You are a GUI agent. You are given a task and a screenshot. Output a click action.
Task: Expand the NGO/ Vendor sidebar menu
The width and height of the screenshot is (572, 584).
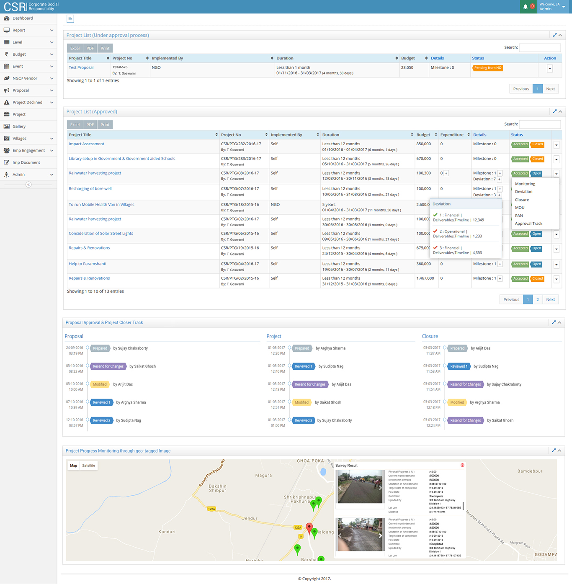[x=28, y=78]
